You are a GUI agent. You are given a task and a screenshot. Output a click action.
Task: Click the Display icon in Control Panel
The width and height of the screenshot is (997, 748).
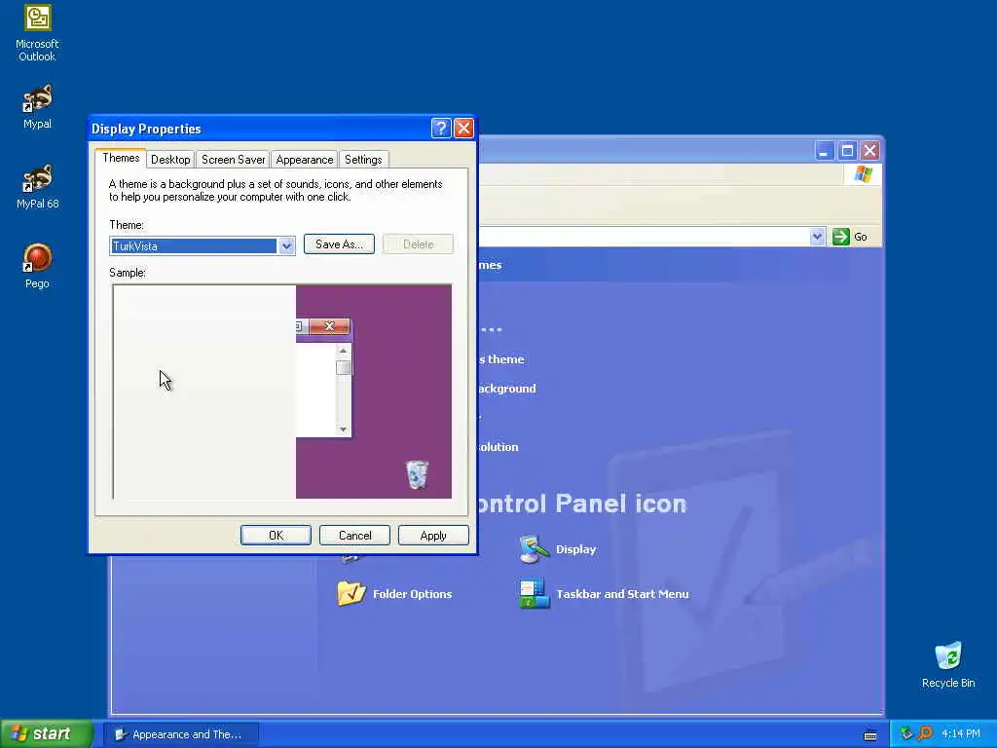point(535,549)
